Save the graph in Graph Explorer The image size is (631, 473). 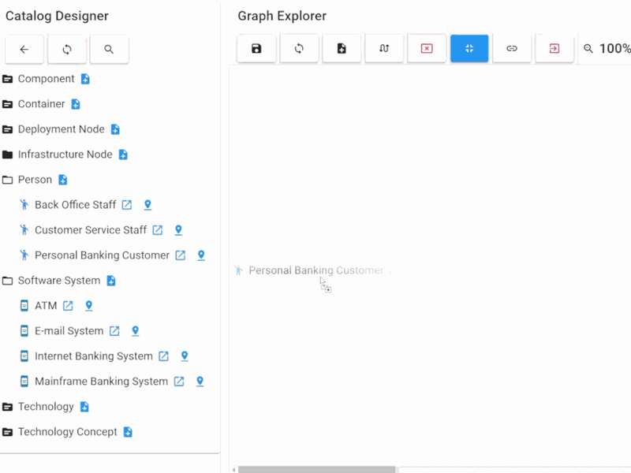click(256, 48)
